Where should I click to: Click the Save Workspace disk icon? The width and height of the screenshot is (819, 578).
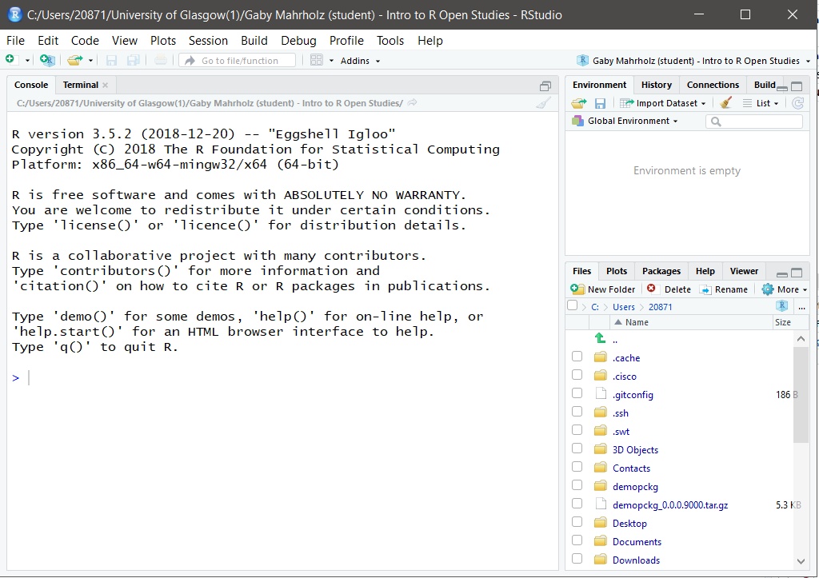coord(600,103)
